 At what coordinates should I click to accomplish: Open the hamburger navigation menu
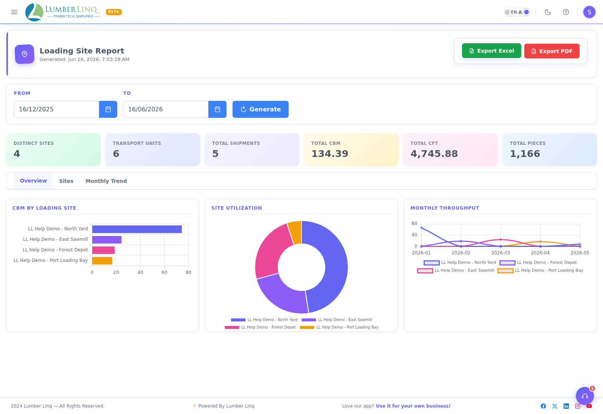[x=14, y=12]
